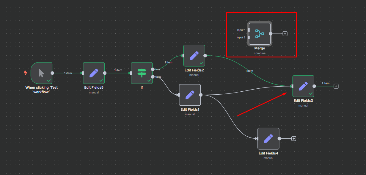Click Edit Fields3 output connector
366x175 pixels.
[314, 86]
